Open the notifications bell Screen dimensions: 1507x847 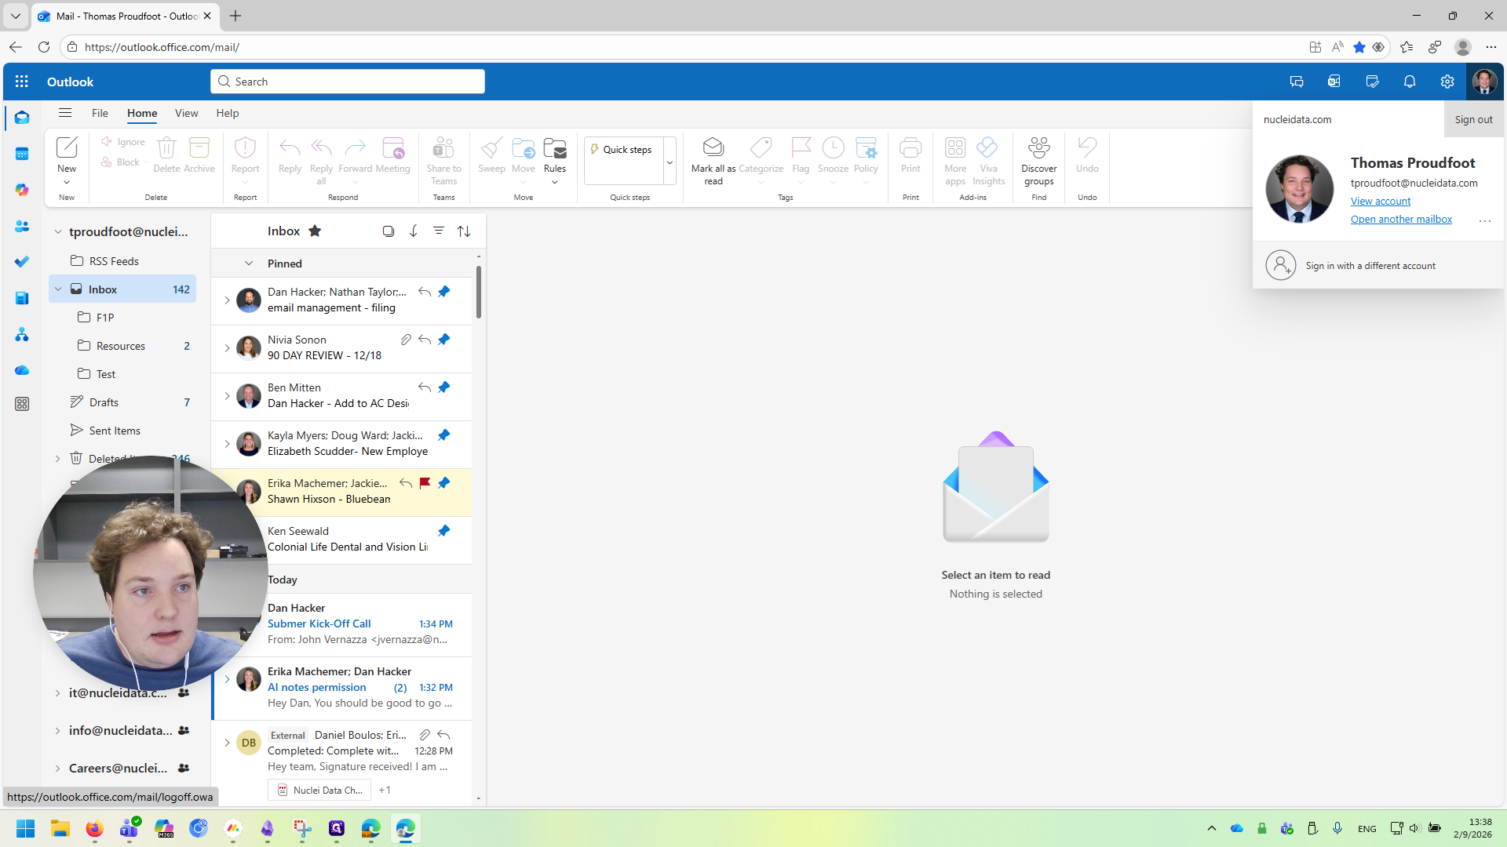tap(1410, 82)
